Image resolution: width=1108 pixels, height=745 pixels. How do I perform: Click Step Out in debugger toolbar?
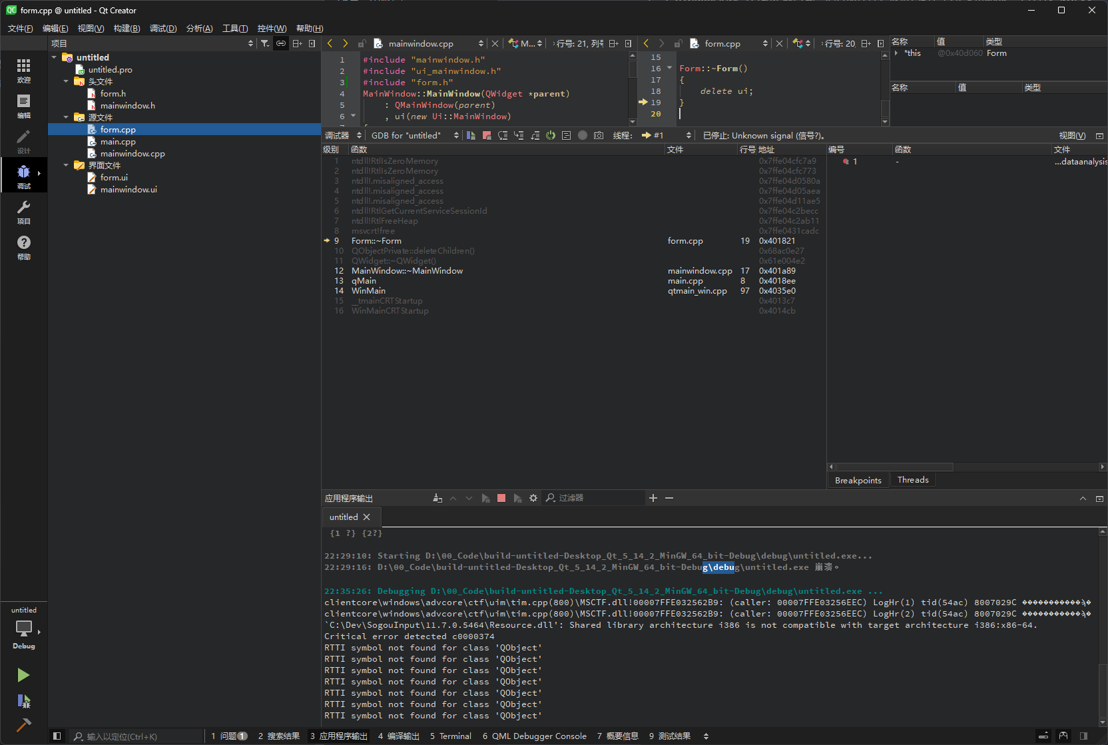point(535,135)
